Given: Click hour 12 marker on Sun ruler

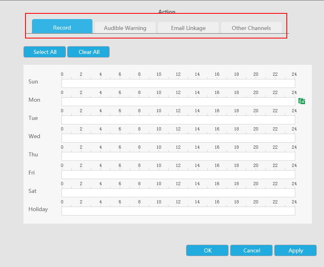Looking at the screenshot, I should (178, 75).
